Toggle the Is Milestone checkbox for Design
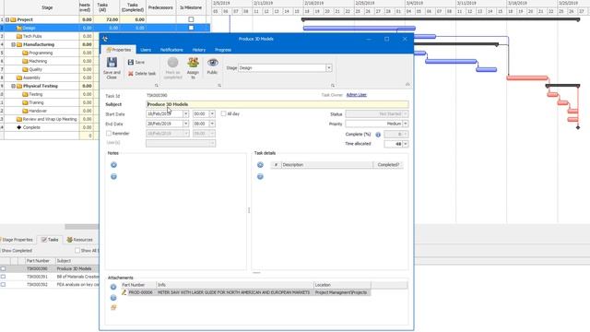 click(191, 28)
